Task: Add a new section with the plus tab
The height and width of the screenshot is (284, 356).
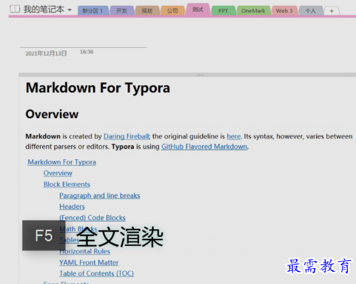Action: [x=332, y=11]
